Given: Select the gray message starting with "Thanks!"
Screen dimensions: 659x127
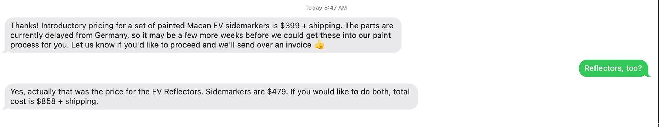Looking at the screenshot, I should point(202,35).
